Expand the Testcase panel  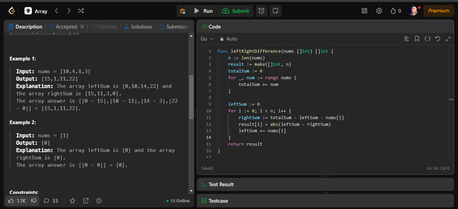(325, 201)
